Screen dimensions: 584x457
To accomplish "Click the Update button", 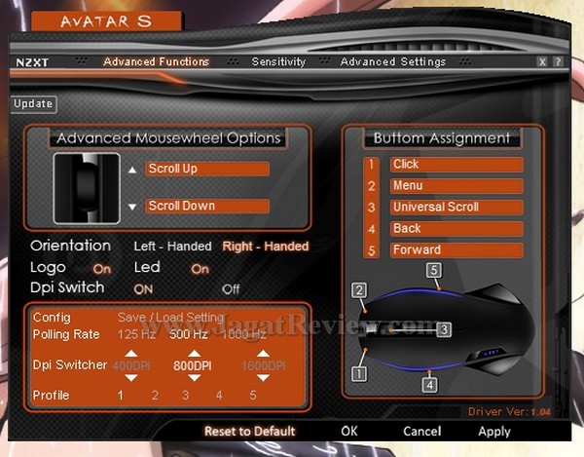I will 33,104.
